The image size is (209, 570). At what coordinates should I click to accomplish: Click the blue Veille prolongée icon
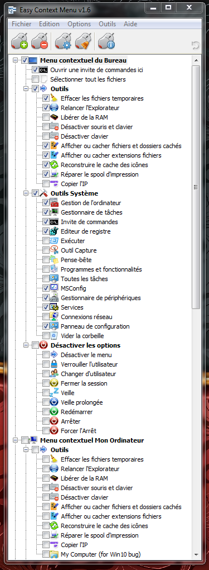coord(54,402)
